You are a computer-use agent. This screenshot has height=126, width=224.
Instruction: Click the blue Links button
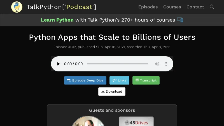119,80
